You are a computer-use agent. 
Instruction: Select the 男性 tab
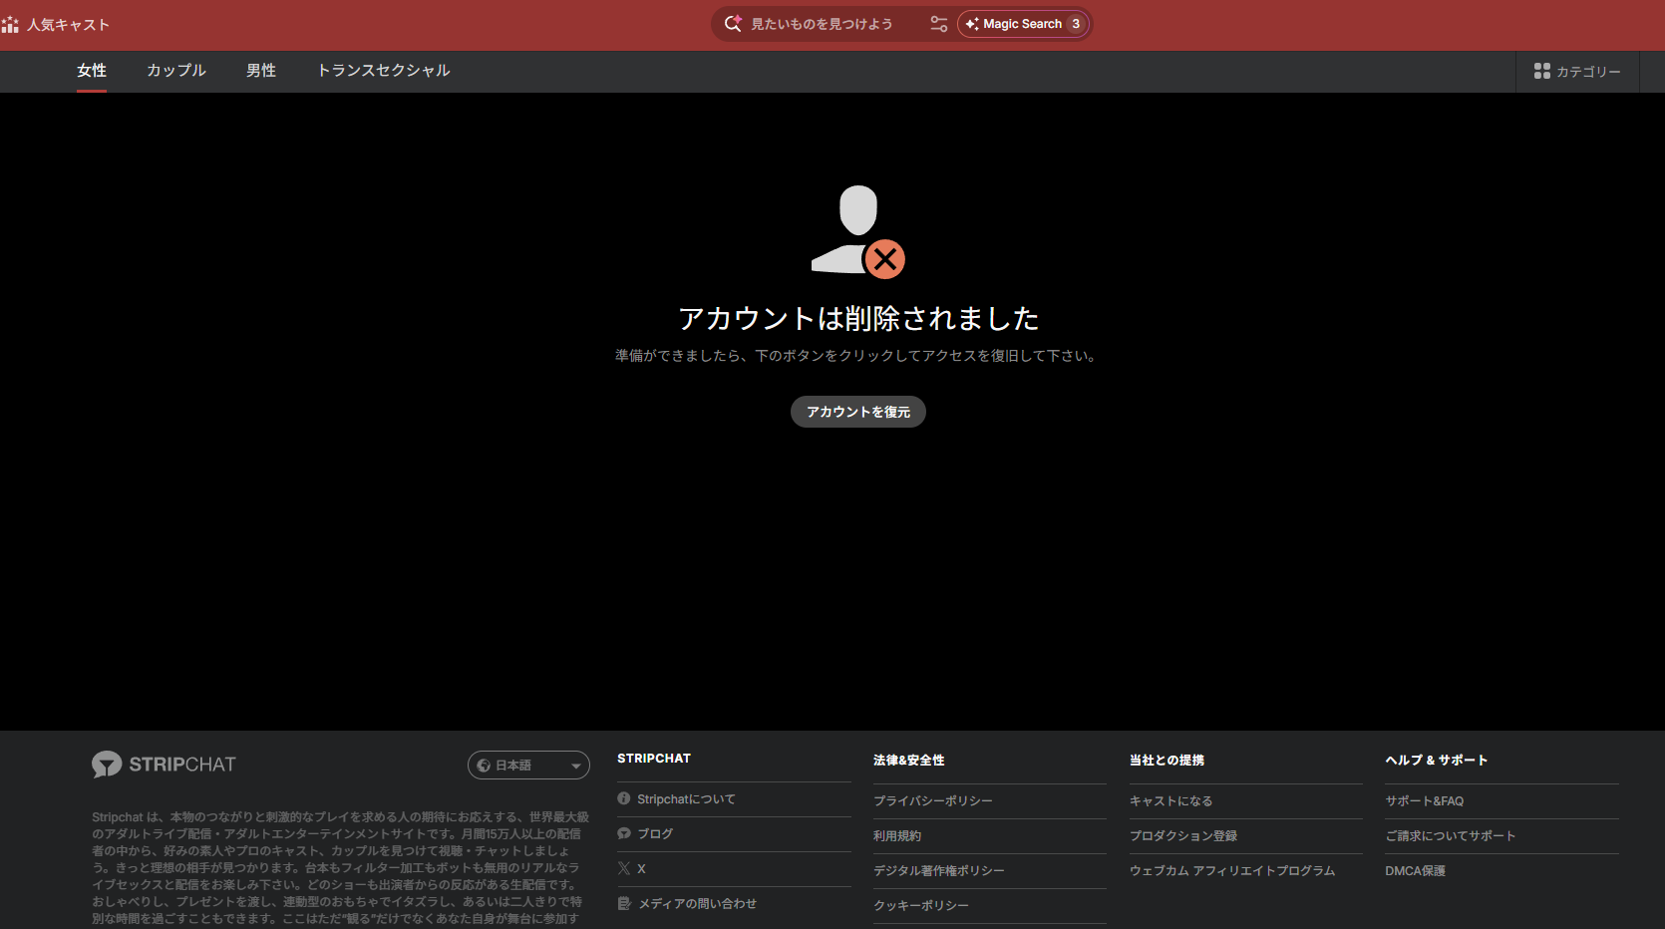[x=261, y=71]
